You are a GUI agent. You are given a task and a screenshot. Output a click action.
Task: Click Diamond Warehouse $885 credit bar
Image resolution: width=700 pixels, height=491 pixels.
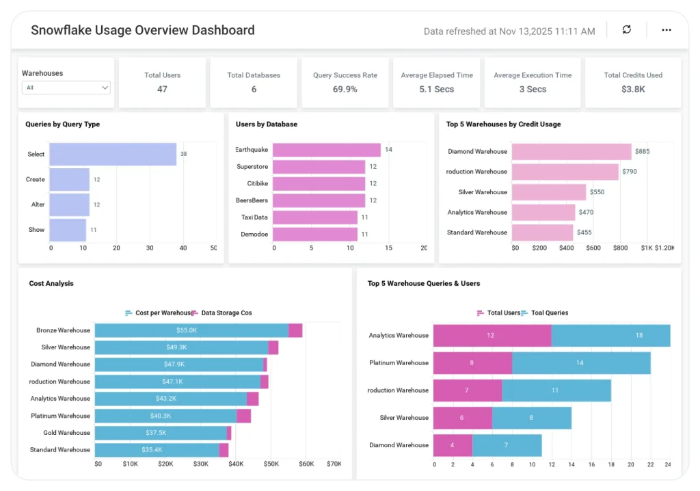point(571,151)
